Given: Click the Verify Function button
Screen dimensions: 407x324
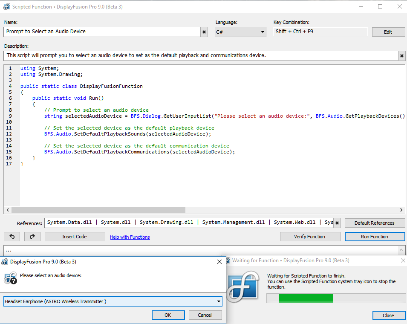Looking at the screenshot, I should click(x=310, y=237).
